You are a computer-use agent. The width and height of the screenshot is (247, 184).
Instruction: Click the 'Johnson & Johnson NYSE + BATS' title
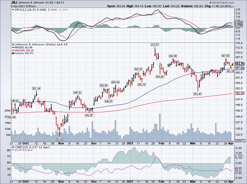coord(41,3)
